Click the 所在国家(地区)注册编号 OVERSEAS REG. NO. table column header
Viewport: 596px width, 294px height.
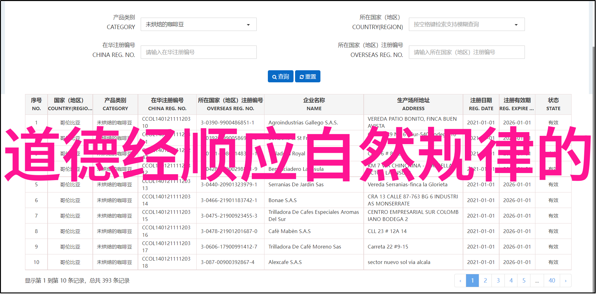[x=230, y=104]
